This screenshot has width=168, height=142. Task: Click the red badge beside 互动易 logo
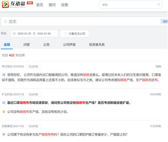click(30, 3)
